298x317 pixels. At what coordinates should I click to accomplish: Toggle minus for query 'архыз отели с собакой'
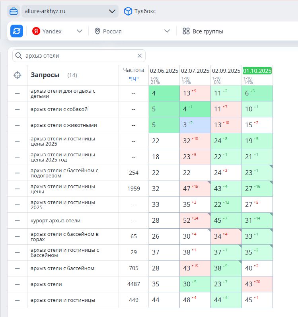coord(17,109)
